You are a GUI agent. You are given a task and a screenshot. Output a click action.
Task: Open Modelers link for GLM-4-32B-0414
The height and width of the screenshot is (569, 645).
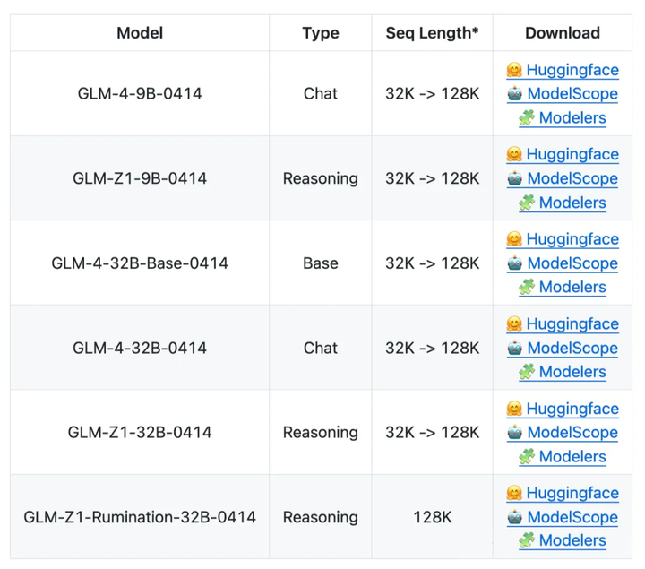tap(572, 372)
